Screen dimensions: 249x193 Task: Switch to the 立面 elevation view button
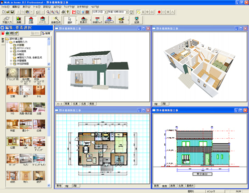click(x=31, y=20)
